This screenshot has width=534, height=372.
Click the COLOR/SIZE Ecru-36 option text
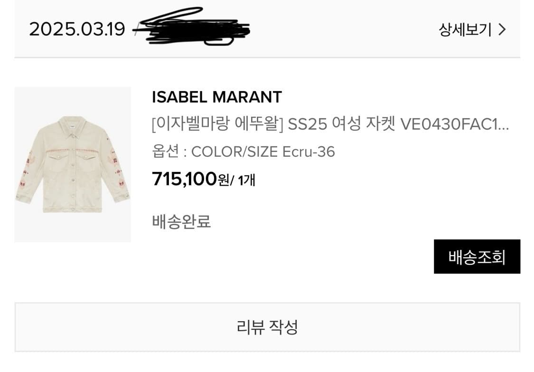click(x=263, y=152)
